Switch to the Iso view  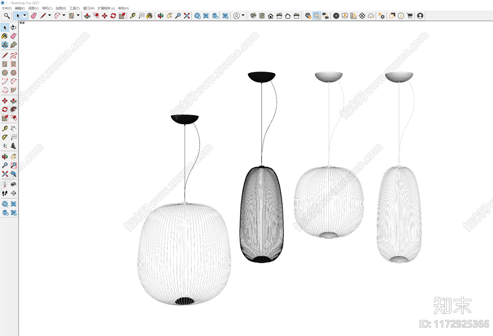coord(253,16)
